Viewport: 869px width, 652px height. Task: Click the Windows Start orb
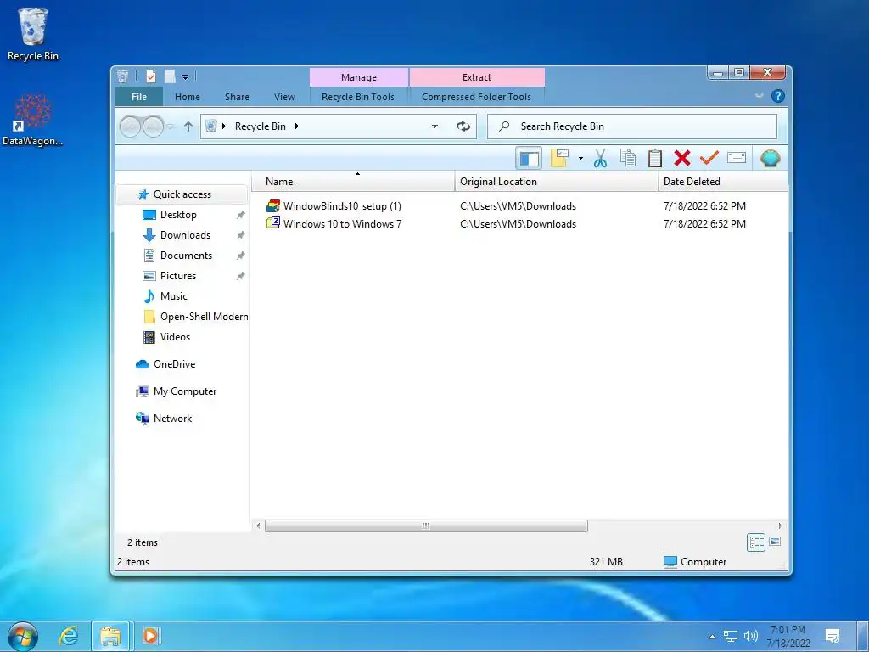(x=23, y=636)
